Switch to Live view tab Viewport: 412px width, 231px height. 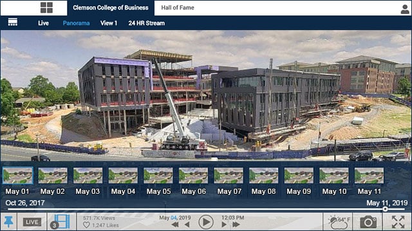(43, 23)
